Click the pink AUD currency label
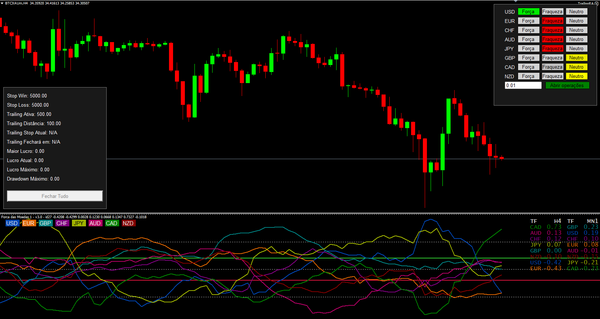 [95, 223]
